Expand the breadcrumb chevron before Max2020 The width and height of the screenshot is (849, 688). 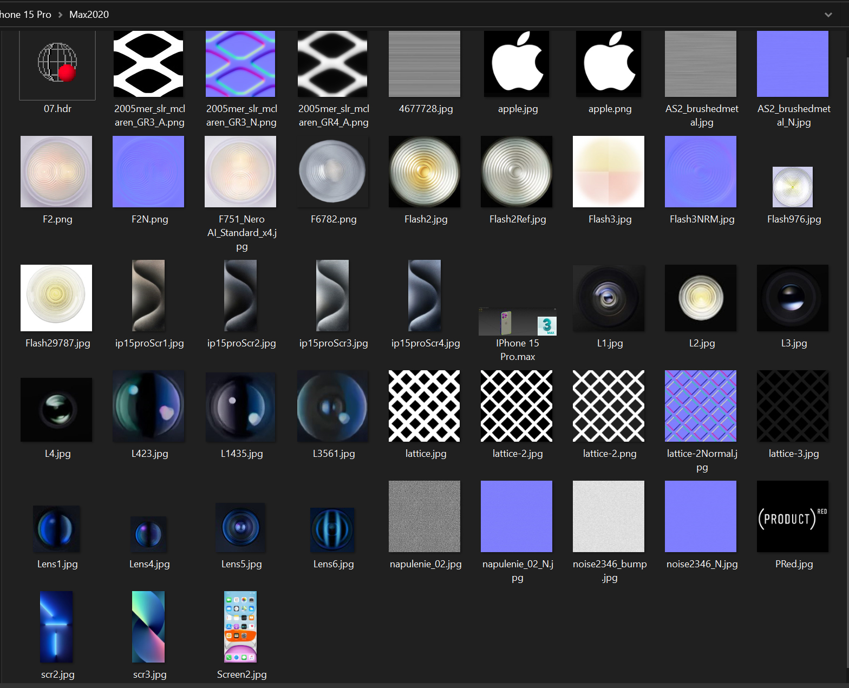(x=60, y=15)
